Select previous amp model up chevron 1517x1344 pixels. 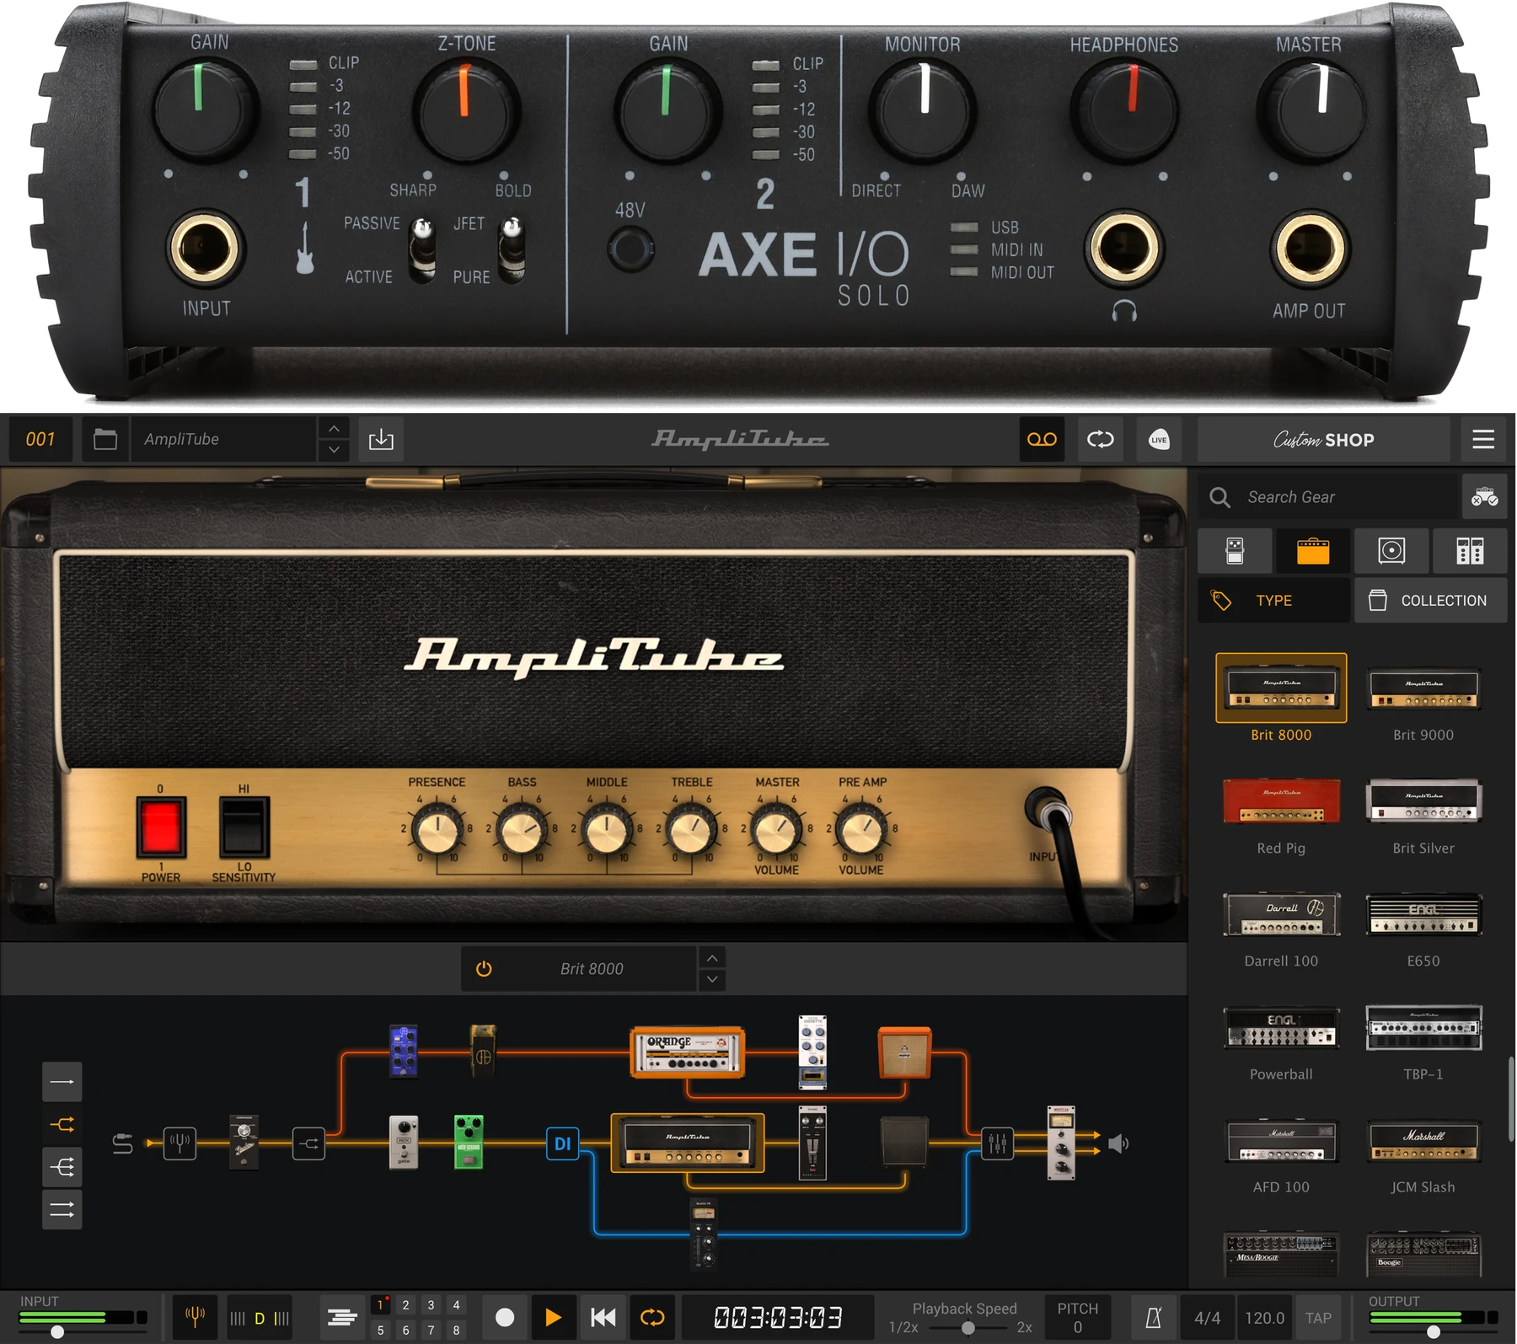pos(712,958)
